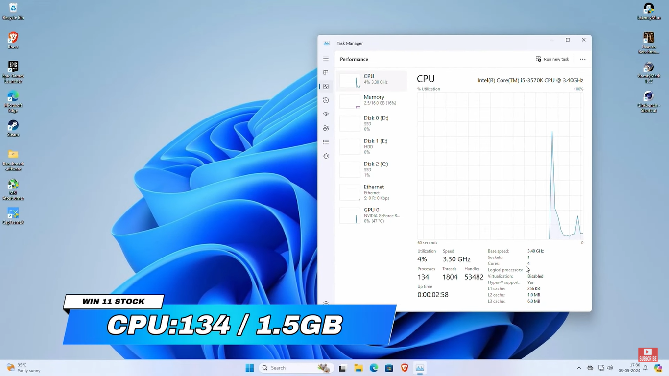
Task: Open Processes page in Task Manager sidebar
Action: click(x=326, y=72)
